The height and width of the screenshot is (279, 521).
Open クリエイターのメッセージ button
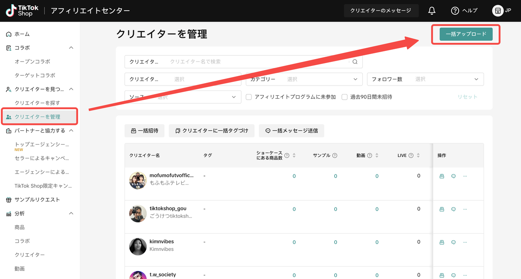(381, 11)
